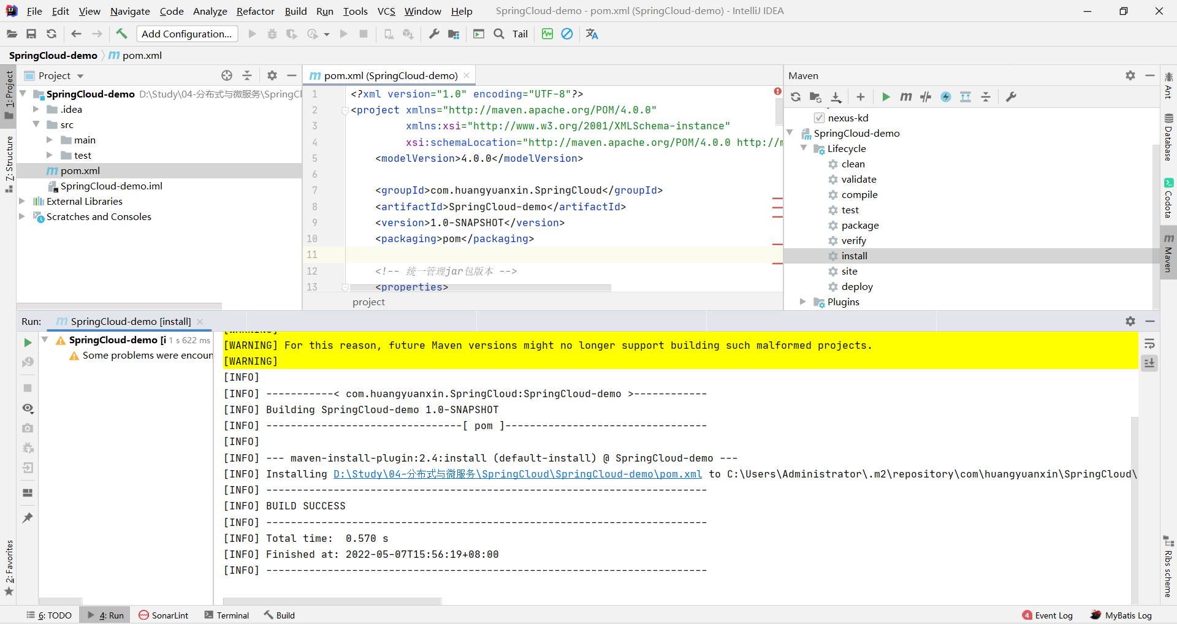Click Add Configuration button
The image size is (1177, 624).
tap(187, 34)
